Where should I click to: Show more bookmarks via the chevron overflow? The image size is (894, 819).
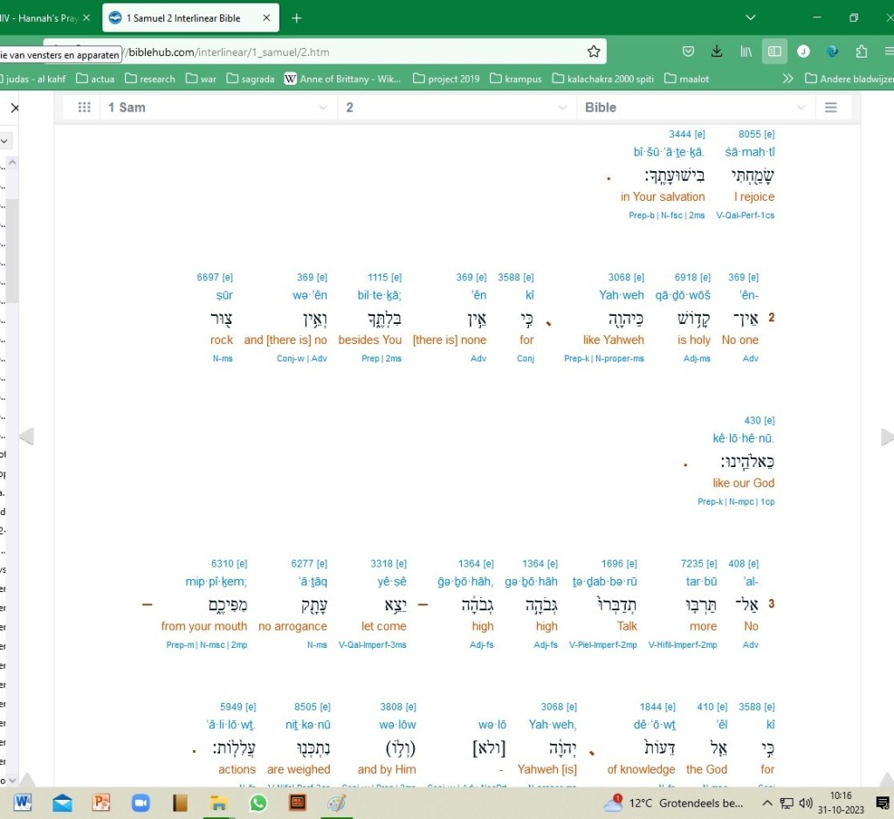(787, 79)
